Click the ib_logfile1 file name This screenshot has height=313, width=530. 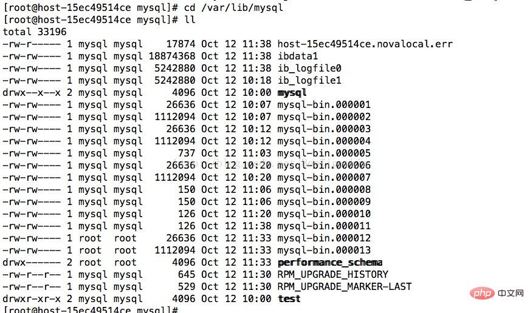tap(309, 81)
